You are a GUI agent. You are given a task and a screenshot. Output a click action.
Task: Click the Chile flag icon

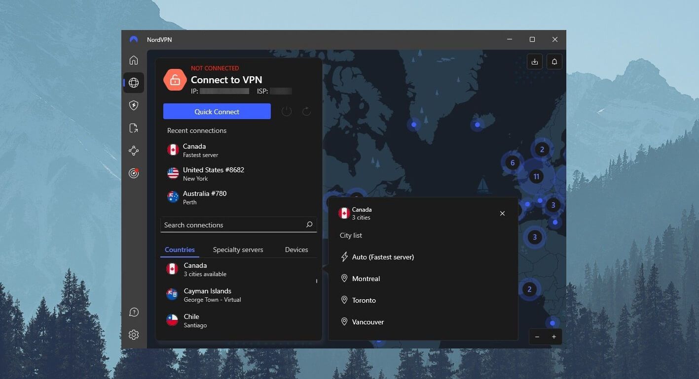(172, 320)
